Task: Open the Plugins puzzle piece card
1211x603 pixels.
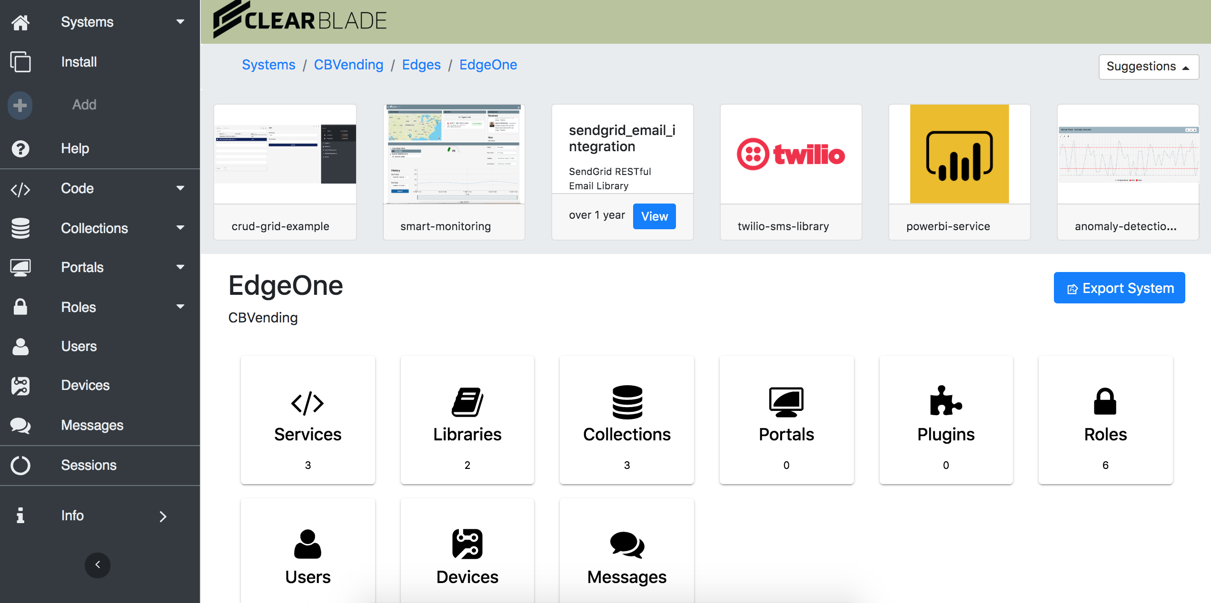Action: (x=945, y=401)
